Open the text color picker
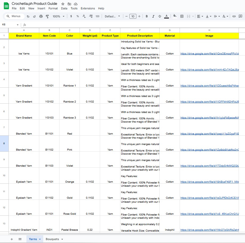 167,16
